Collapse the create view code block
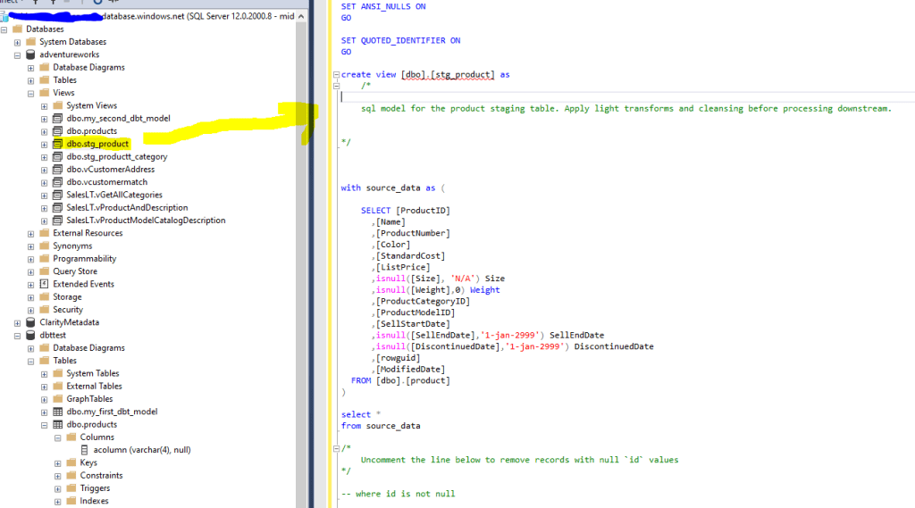Image resolution: width=915 pixels, height=508 pixels. (x=335, y=75)
